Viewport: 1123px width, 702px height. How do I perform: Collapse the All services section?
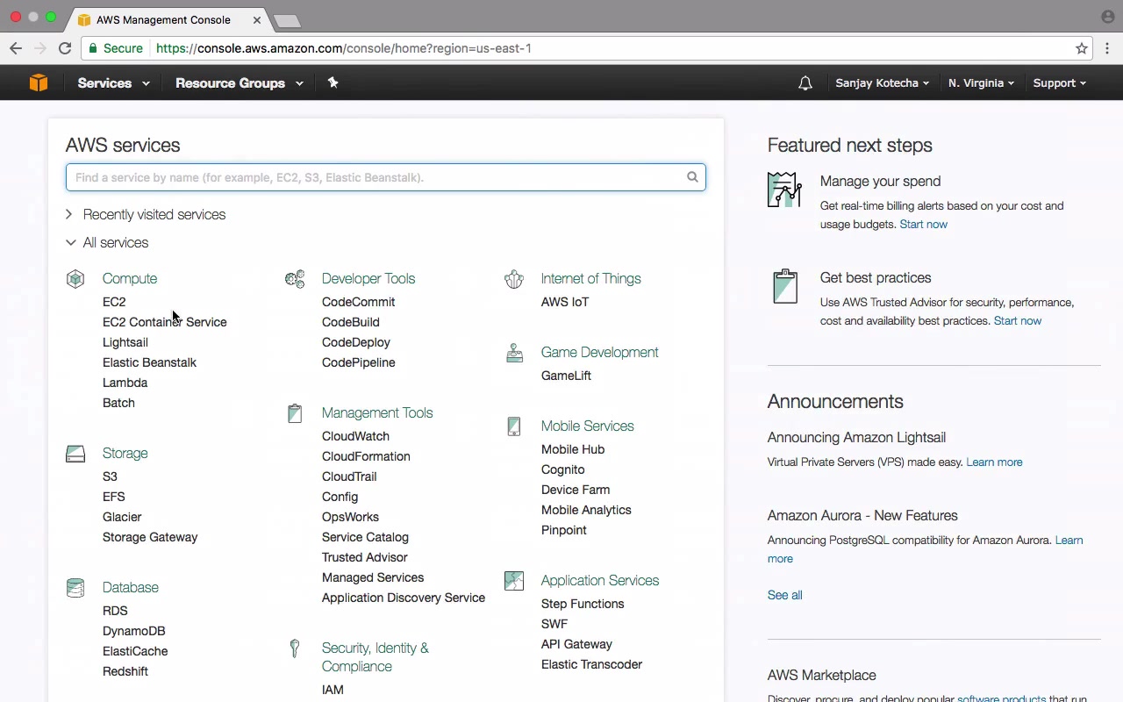tap(70, 242)
